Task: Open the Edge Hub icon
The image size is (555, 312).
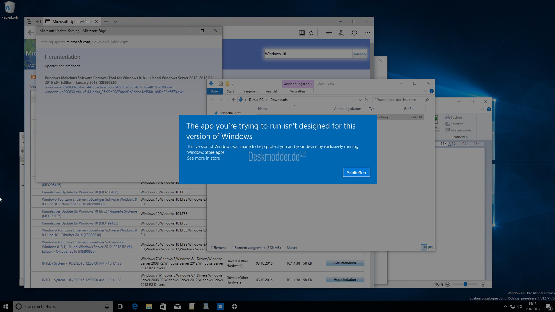Action: pos(329,33)
